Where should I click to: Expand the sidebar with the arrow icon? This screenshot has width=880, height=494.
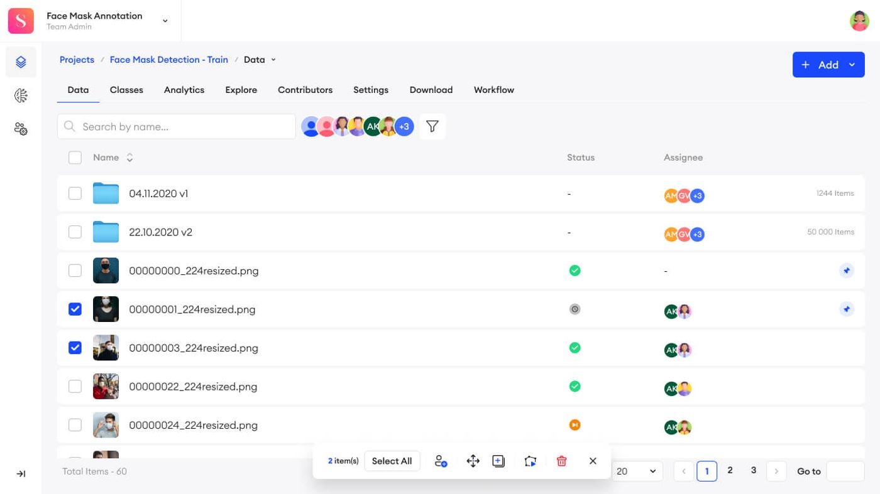pos(21,474)
